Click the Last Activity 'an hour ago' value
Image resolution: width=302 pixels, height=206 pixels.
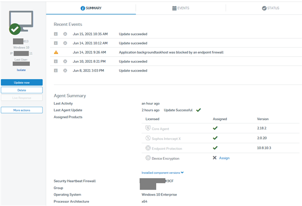point(151,104)
